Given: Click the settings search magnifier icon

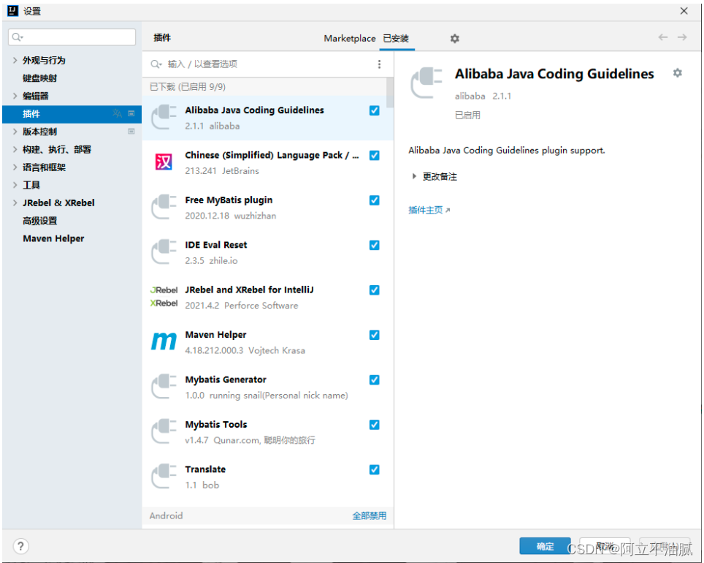Looking at the screenshot, I should pyautogui.click(x=18, y=37).
